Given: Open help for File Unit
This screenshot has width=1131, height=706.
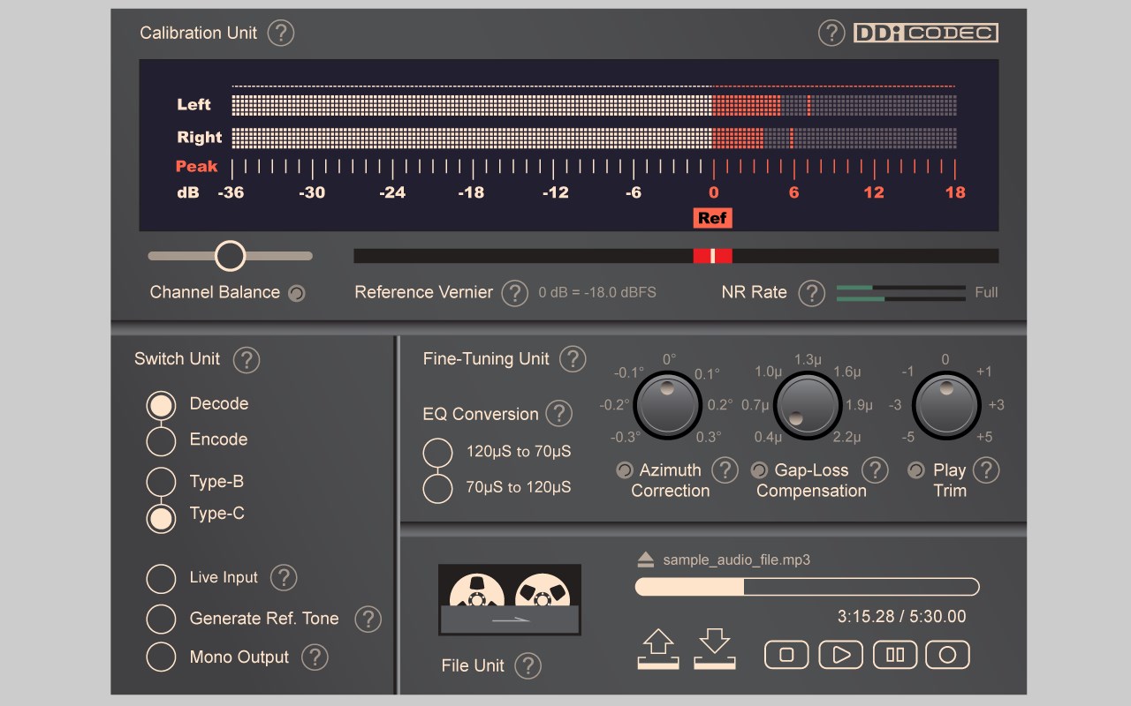Looking at the screenshot, I should pyautogui.click(x=528, y=665).
